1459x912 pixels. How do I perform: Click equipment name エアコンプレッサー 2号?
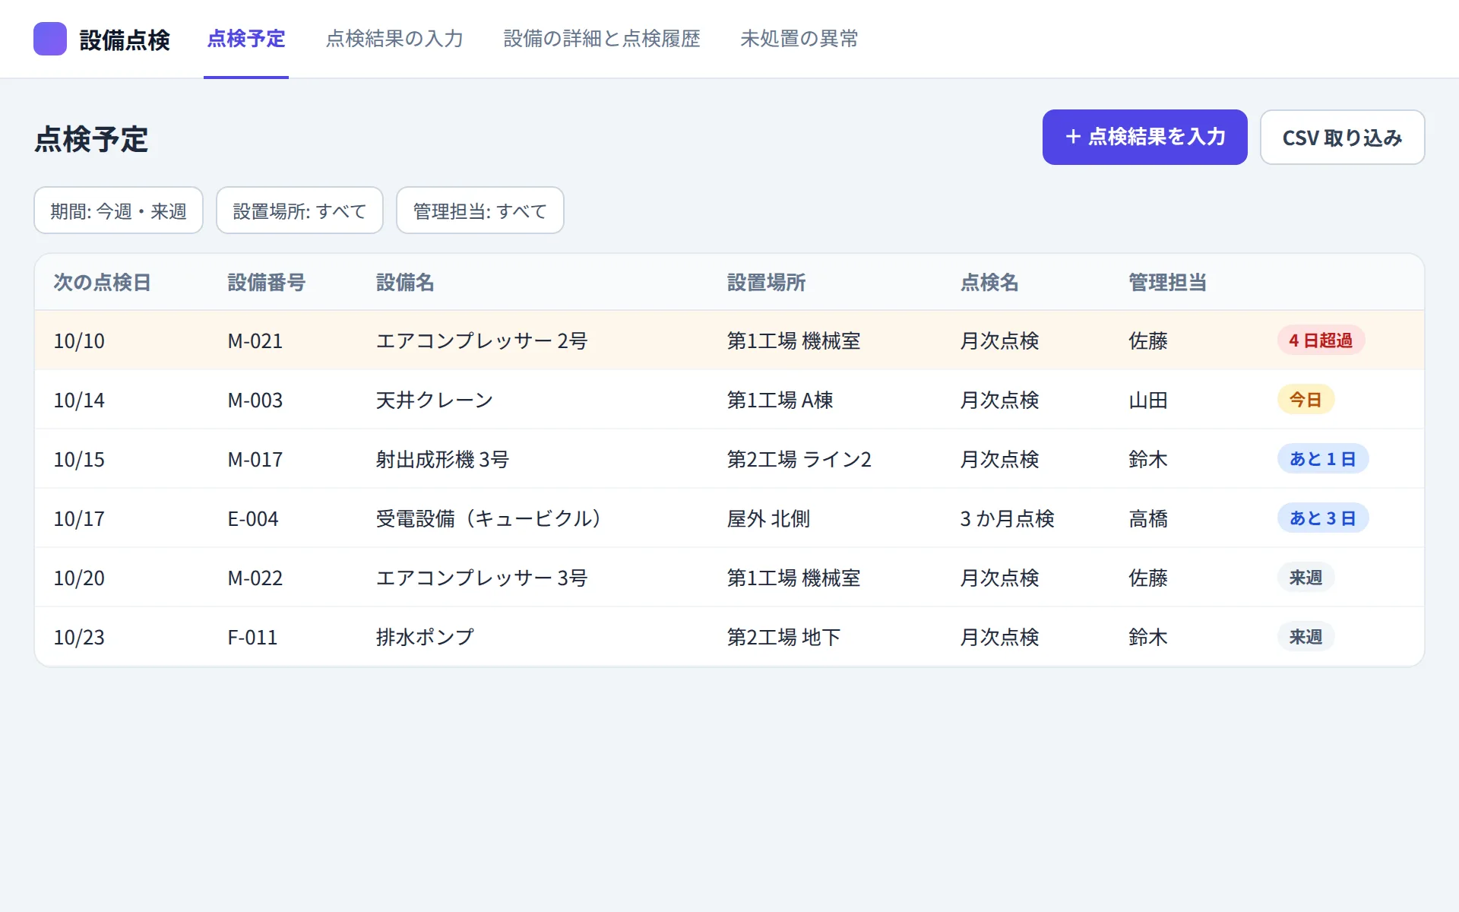[x=482, y=340]
